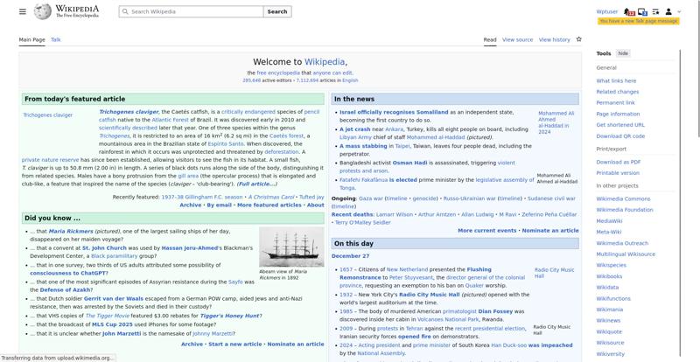Click the Wikipedia globe logo
Viewport: 700px width, 362px height.
tap(43, 12)
